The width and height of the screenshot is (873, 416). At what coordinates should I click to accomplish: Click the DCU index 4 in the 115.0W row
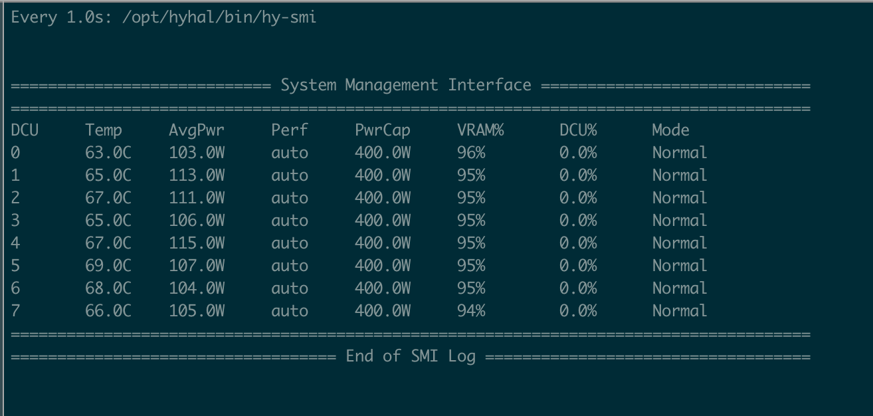click(15, 243)
